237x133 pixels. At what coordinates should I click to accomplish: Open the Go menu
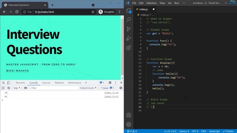pyautogui.click(x=170, y=3)
